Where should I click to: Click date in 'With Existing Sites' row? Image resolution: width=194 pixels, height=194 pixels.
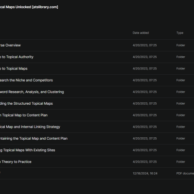tap(145, 150)
